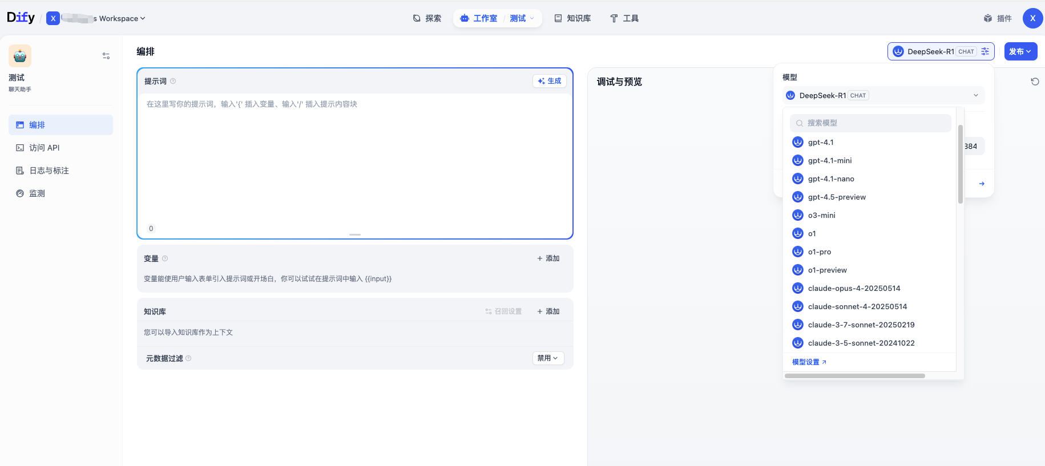Screen dimensions: 1045x466
Task: Select o3-mini from model list
Action: pos(870,215)
